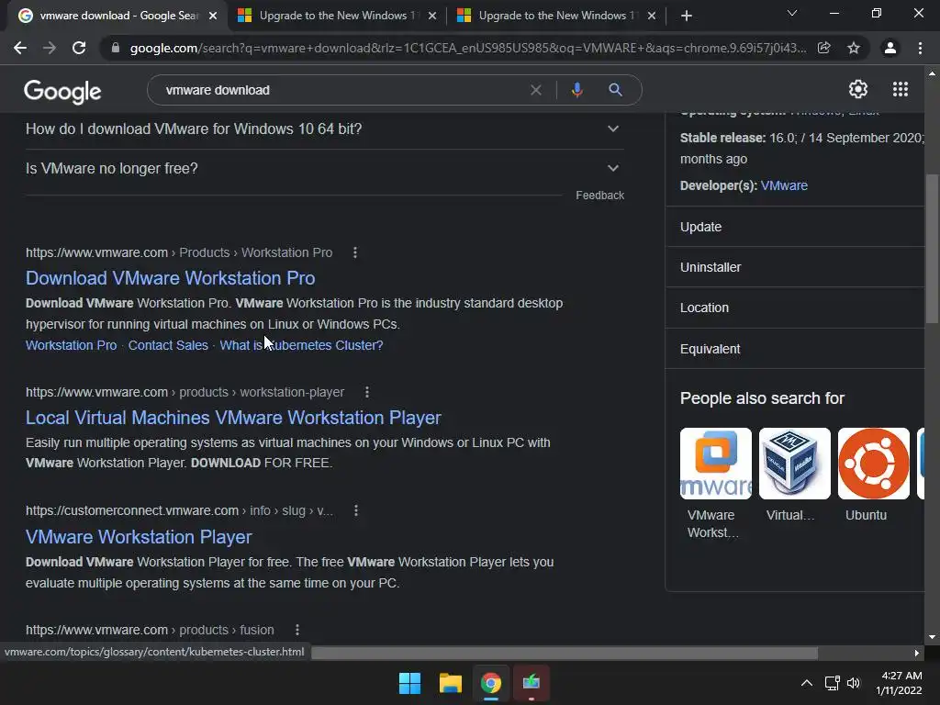Click the Chrome taskbar icon
This screenshot has width=940, height=705.
point(490,683)
